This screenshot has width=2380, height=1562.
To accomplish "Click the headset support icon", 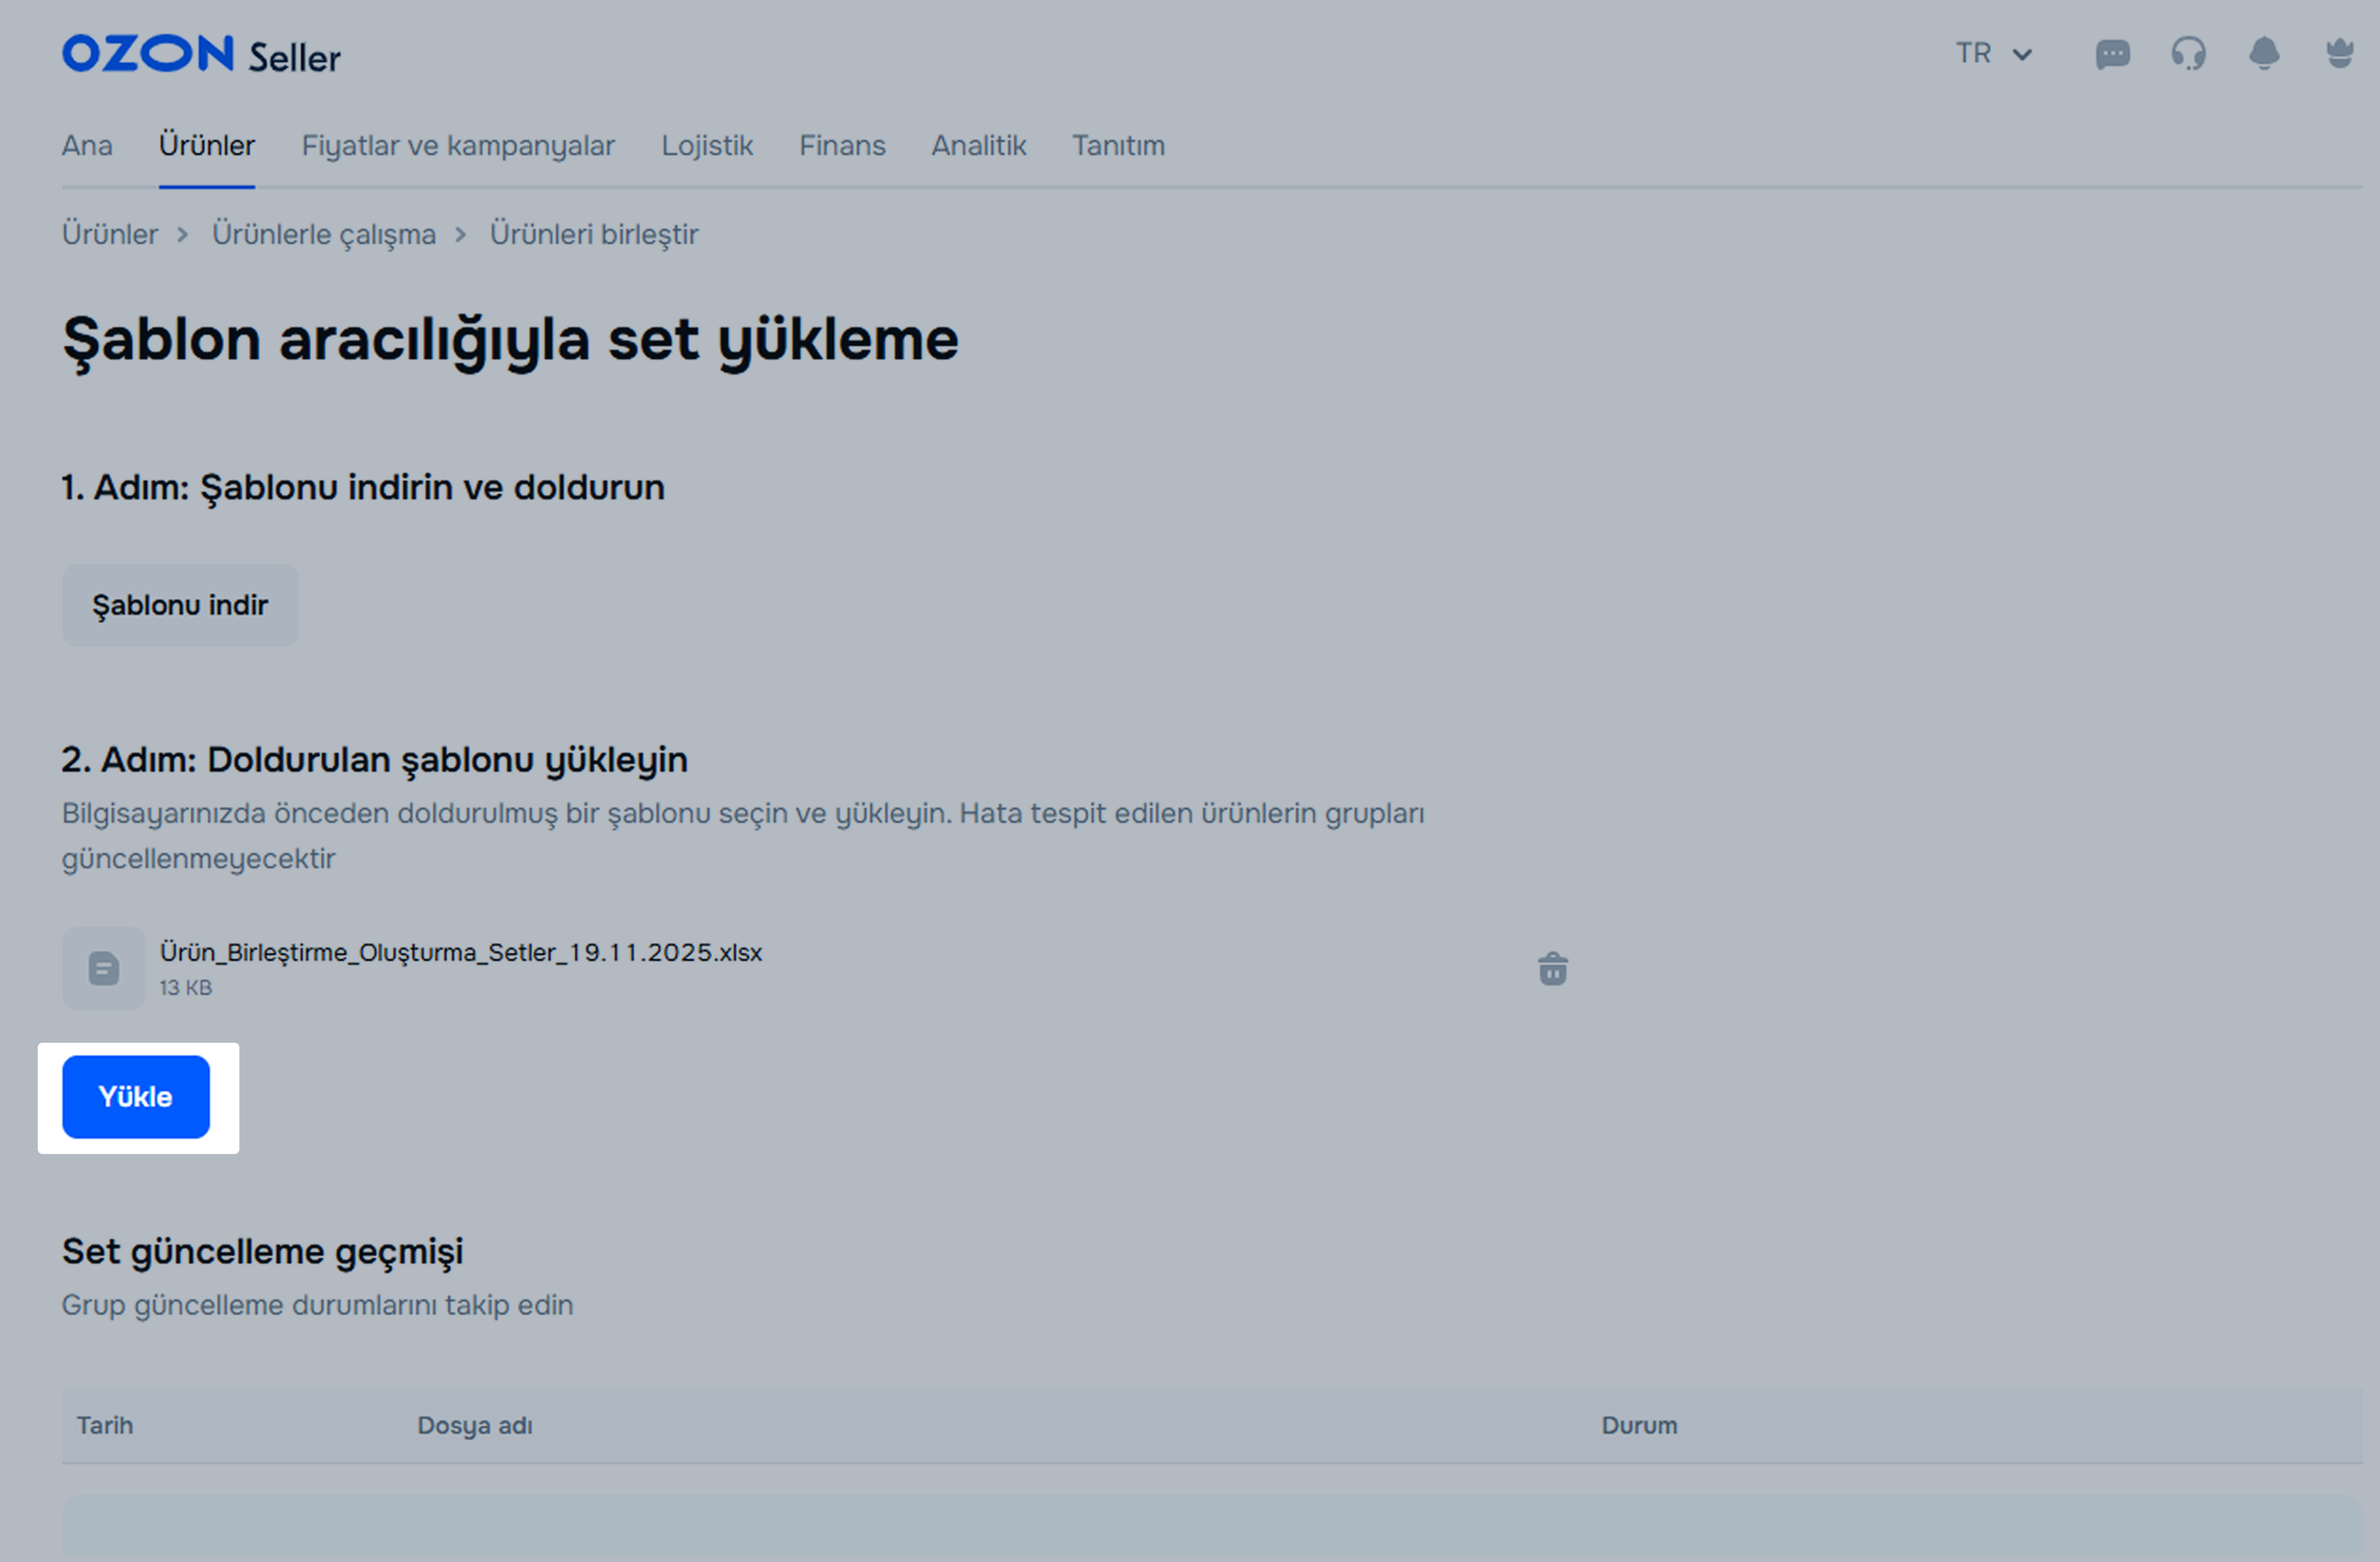I will (x=2188, y=54).
